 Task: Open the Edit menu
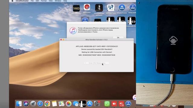point(37,1)
